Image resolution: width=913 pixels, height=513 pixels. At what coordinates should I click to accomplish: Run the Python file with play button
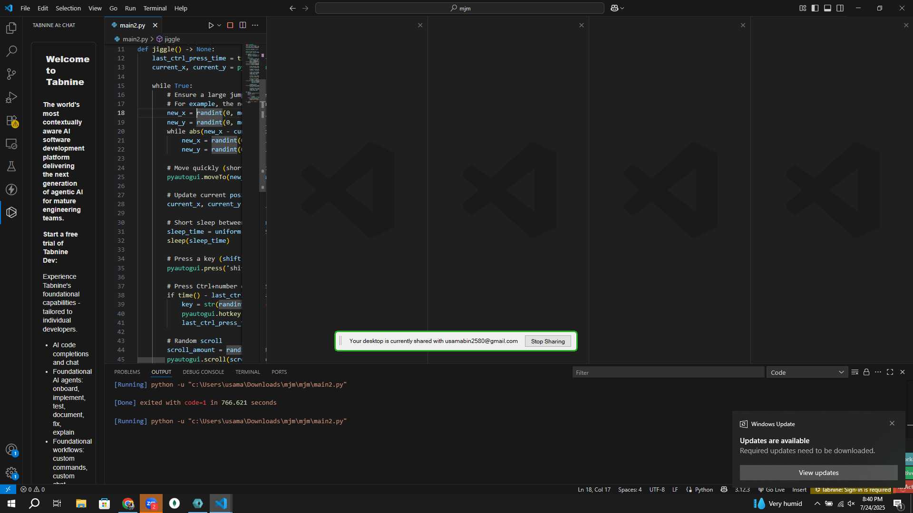pyautogui.click(x=211, y=25)
